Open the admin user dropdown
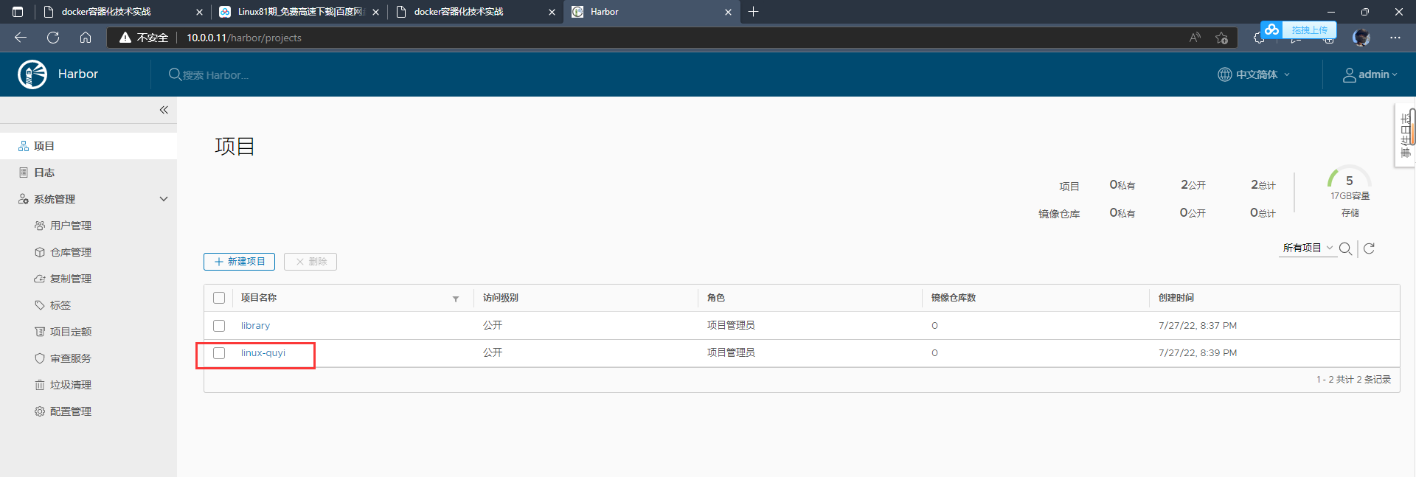The height and width of the screenshot is (477, 1416). click(x=1370, y=74)
